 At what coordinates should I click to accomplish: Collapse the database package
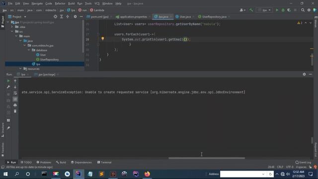click(29, 50)
